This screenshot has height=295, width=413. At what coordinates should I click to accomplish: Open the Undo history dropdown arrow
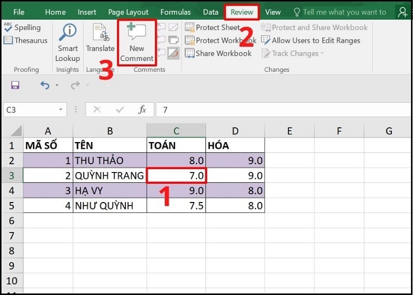click(57, 86)
